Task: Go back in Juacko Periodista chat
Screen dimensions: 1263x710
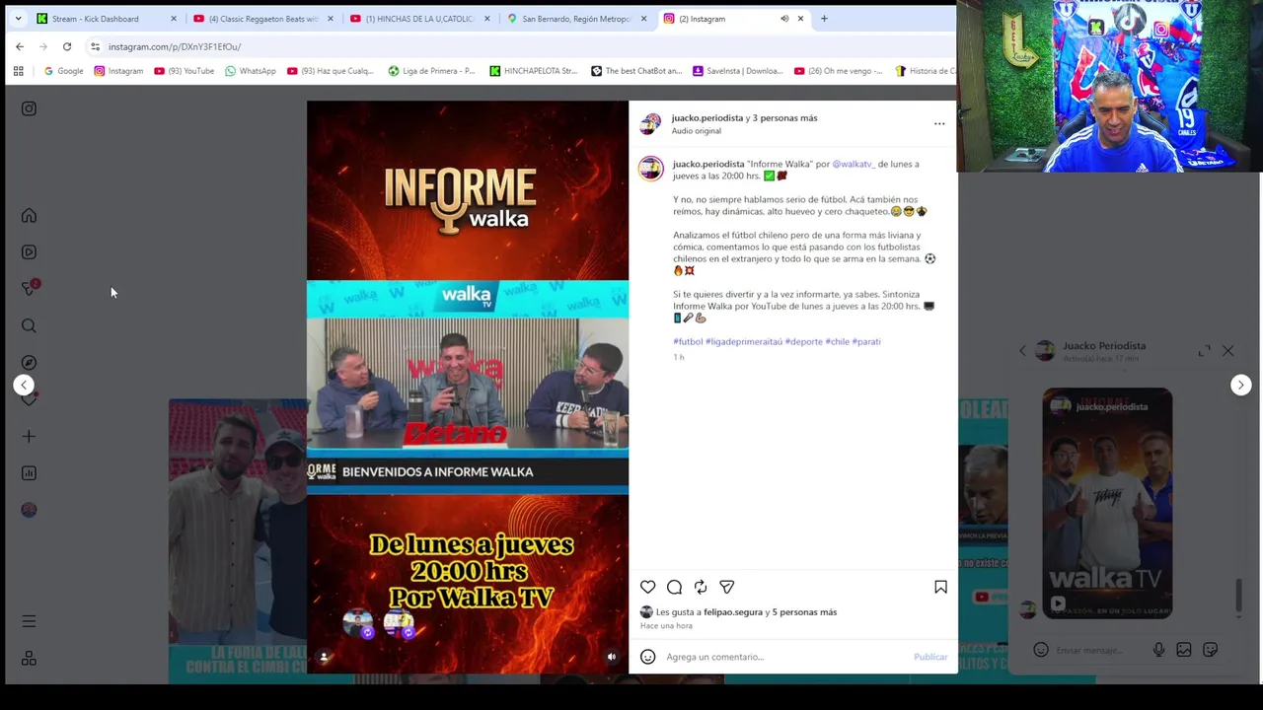Action: (1022, 351)
